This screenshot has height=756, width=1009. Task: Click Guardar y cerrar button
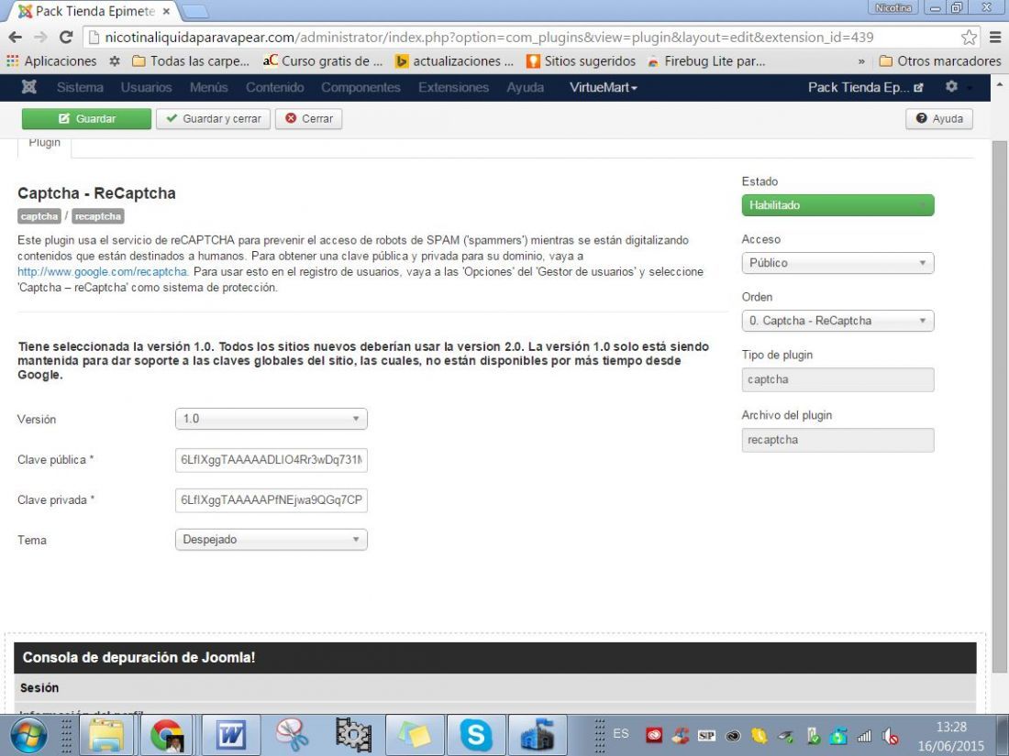(x=213, y=119)
